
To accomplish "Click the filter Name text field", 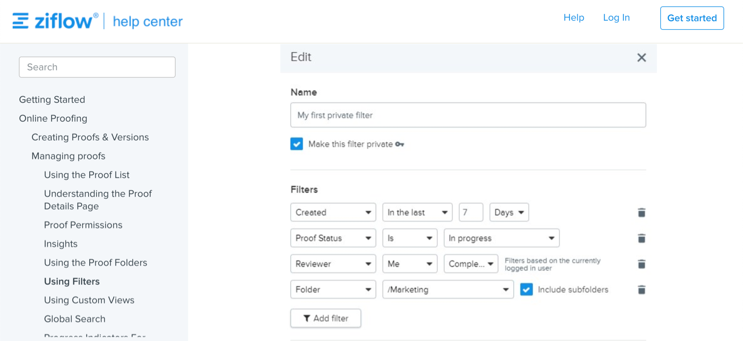I will coord(468,115).
